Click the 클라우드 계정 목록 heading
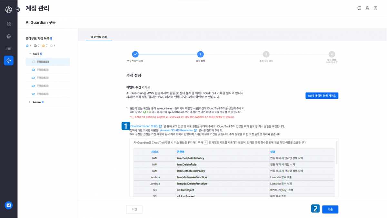This screenshot has width=387, height=218. pos(39,38)
